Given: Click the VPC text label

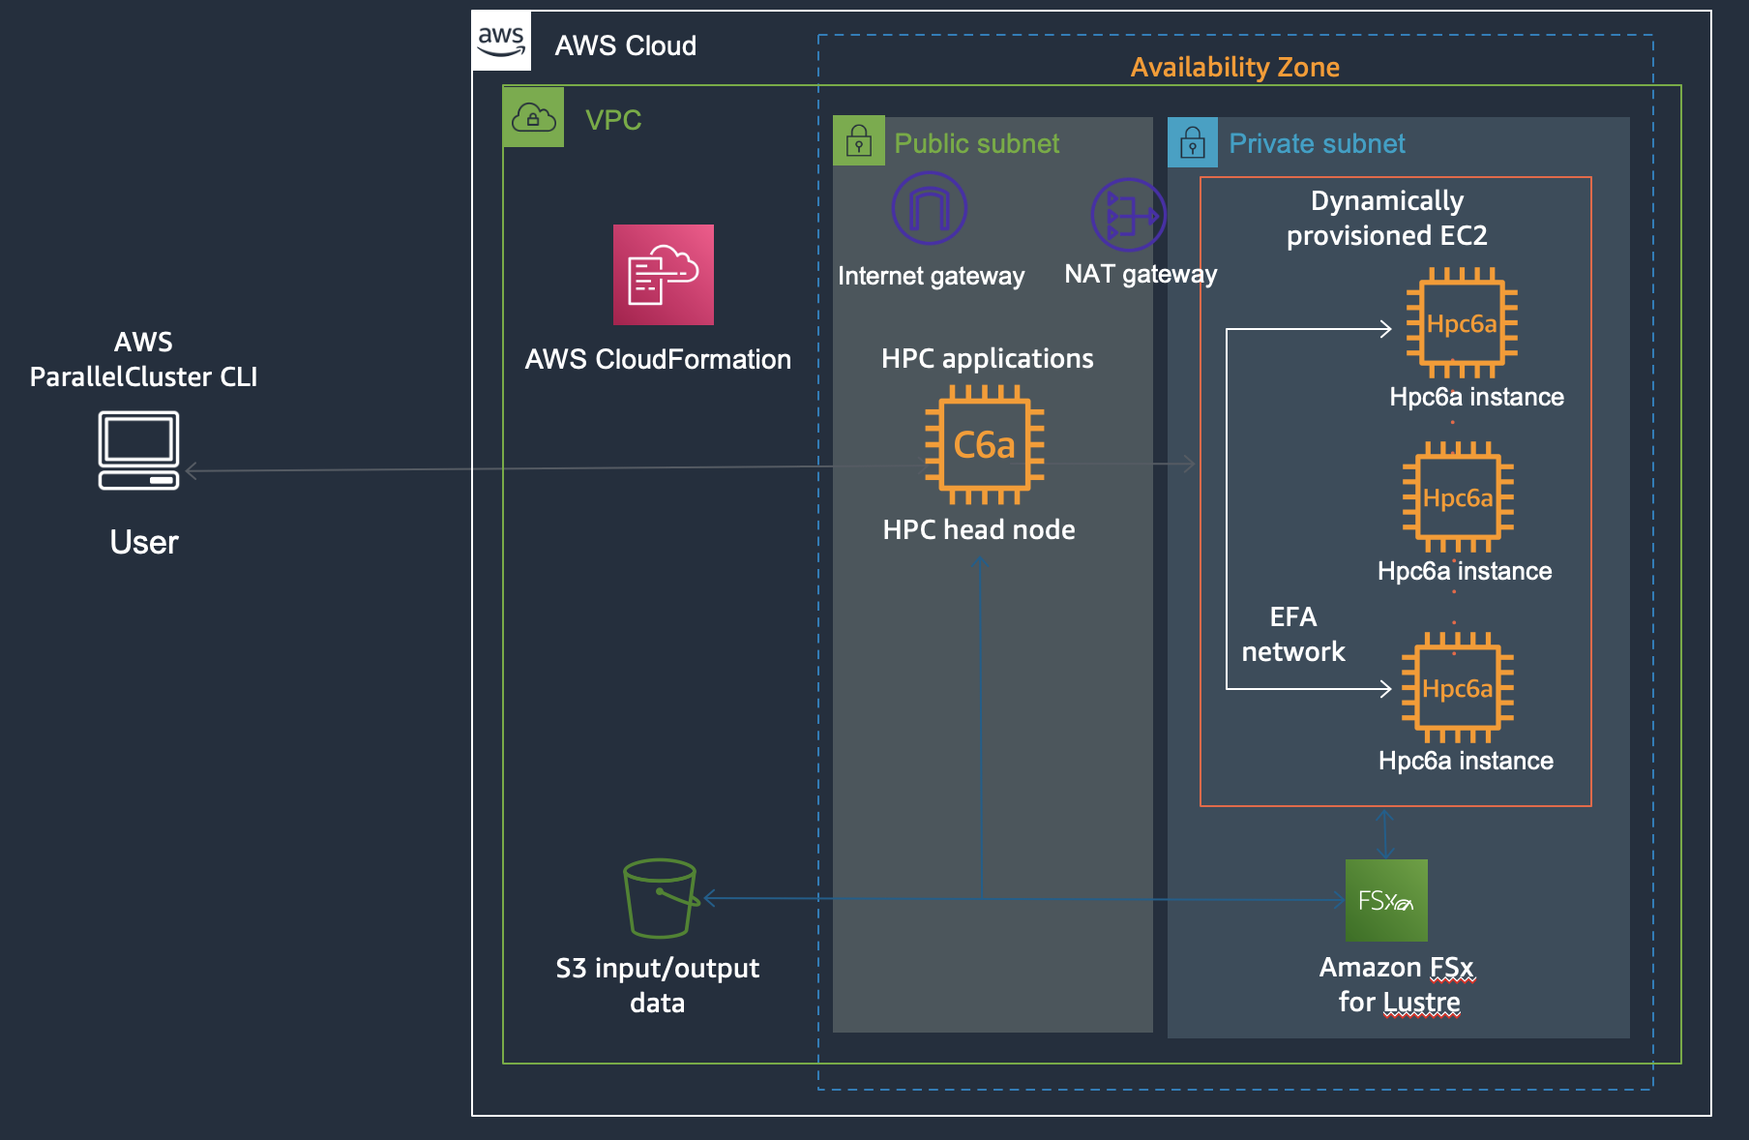Looking at the screenshot, I should click(x=613, y=120).
